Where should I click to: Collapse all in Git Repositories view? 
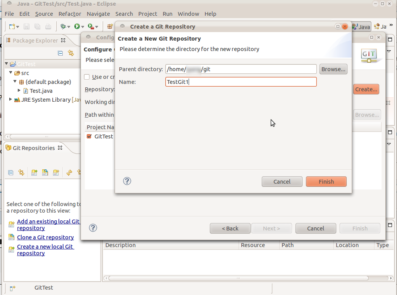pyautogui.click(x=10, y=173)
